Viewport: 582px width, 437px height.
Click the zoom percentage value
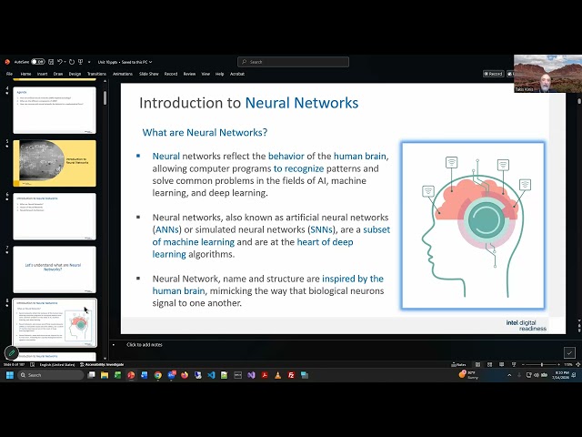pyautogui.click(x=568, y=365)
